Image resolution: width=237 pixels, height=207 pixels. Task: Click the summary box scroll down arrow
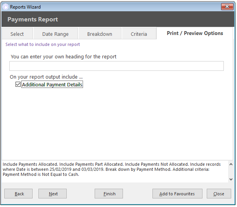point(231,179)
